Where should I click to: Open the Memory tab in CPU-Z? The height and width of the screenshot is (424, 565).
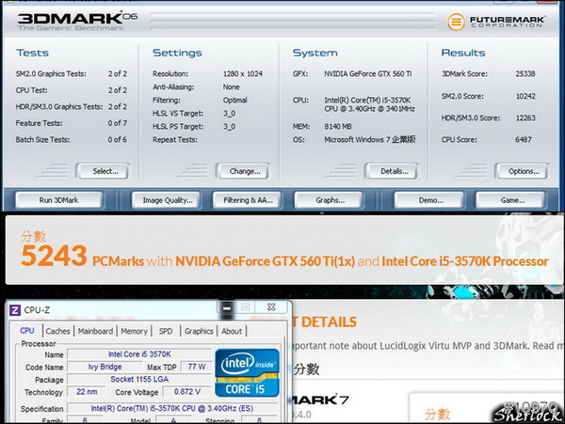(x=134, y=331)
